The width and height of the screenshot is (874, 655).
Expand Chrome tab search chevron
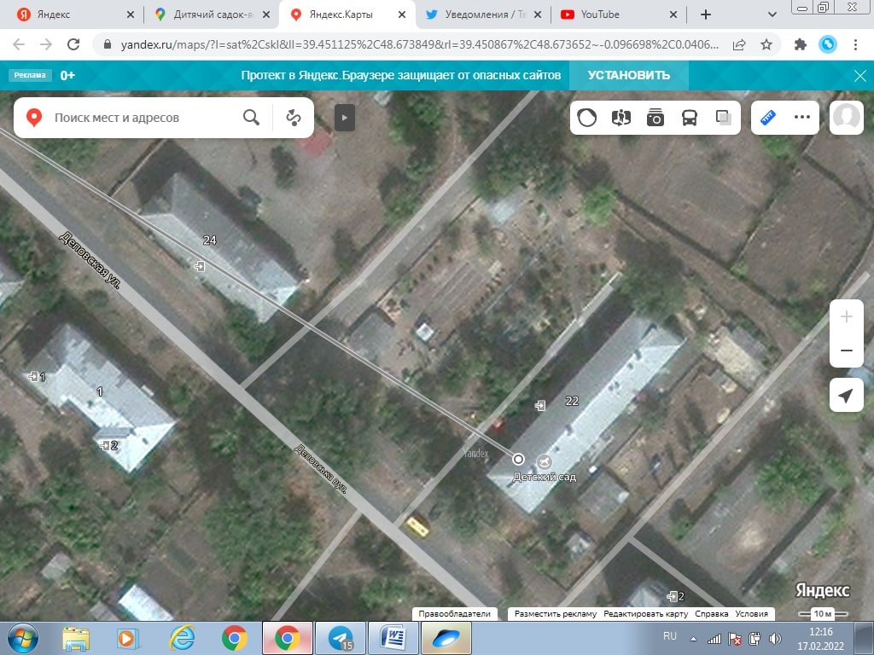tap(772, 14)
